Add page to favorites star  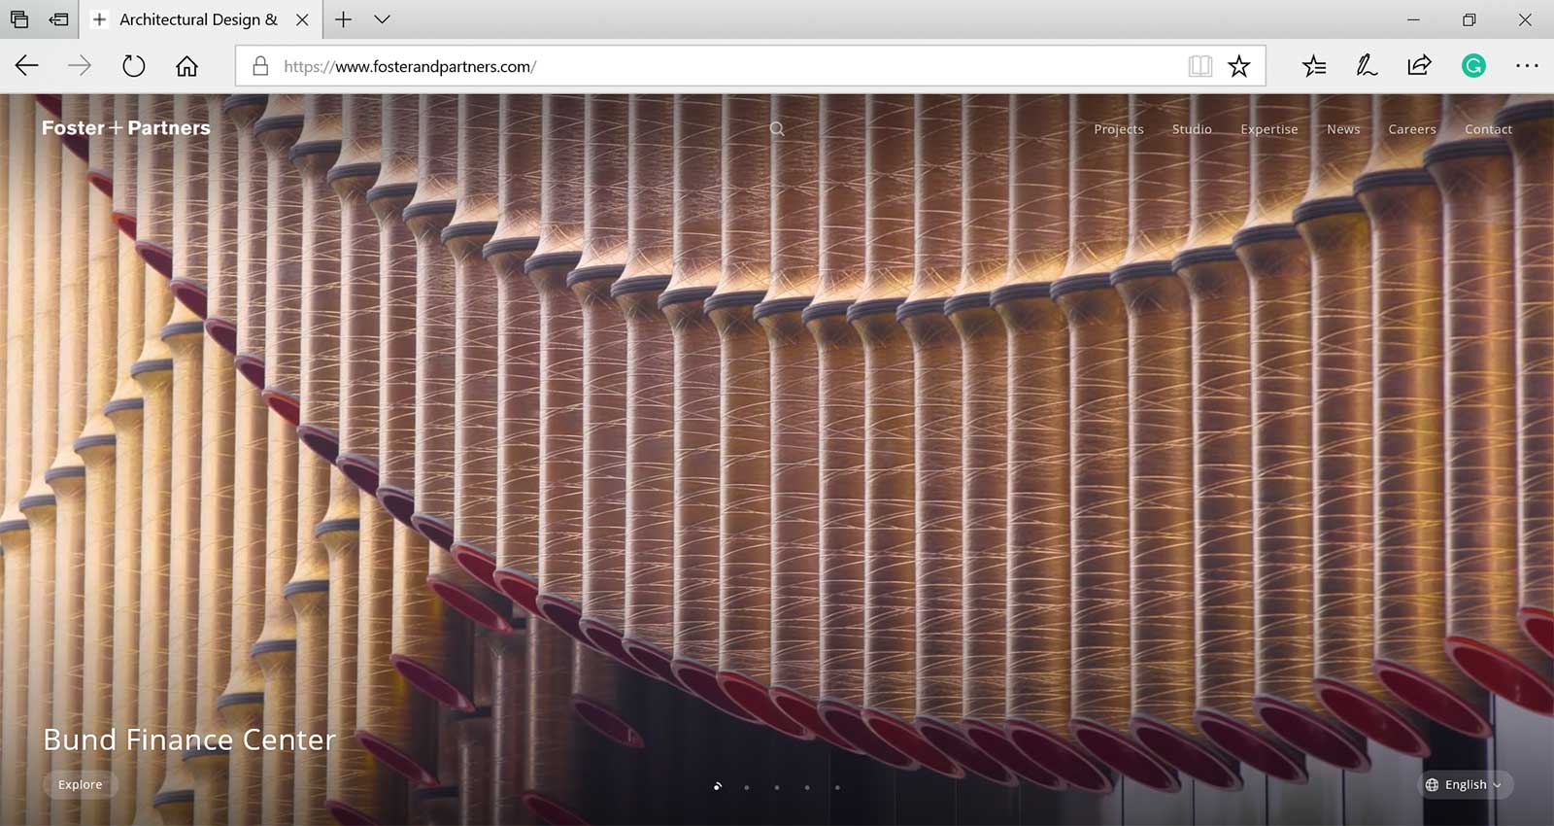[x=1238, y=66]
